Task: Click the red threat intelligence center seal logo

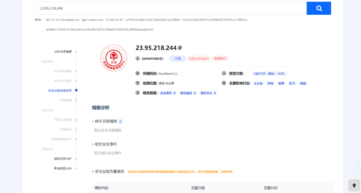Action: pos(114,58)
